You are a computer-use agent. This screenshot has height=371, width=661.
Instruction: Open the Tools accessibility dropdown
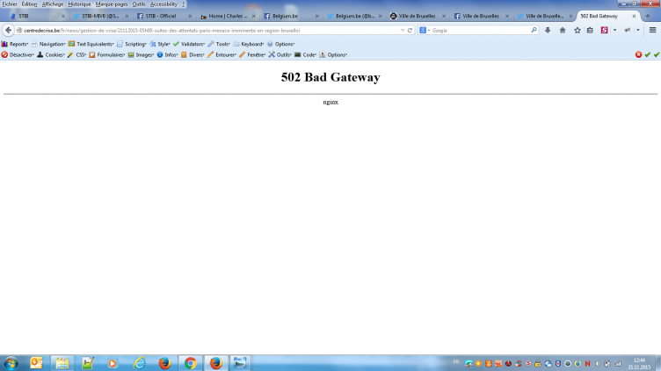tap(219, 44)
